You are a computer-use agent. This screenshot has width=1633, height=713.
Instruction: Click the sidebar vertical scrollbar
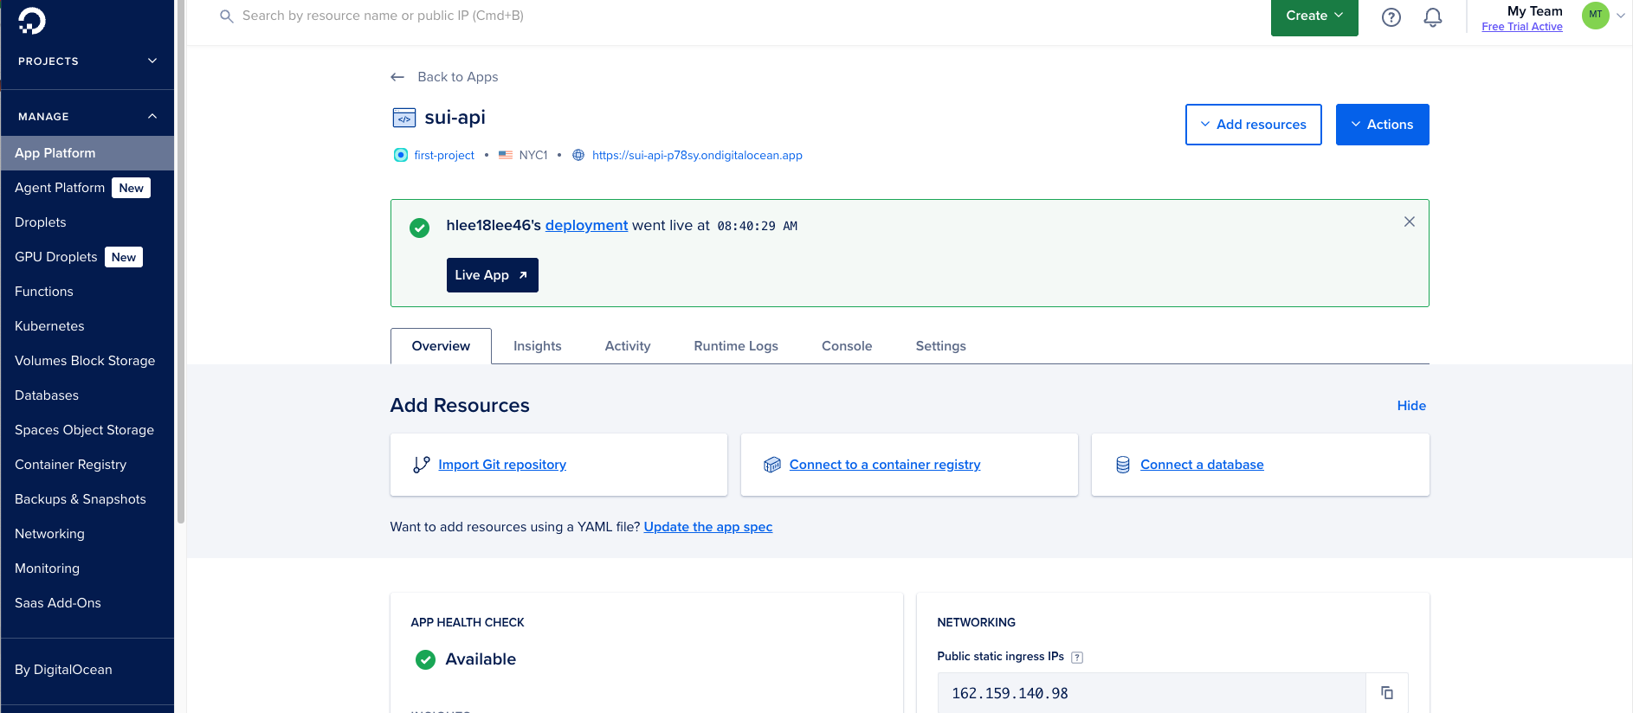181,260
